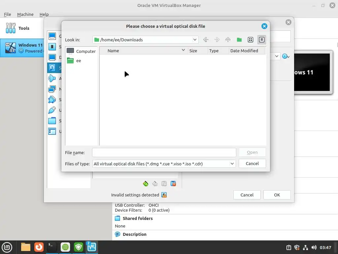Close the optical disk file chooser
Viewport: 338px width, 254px height.
tap(264, 26)
